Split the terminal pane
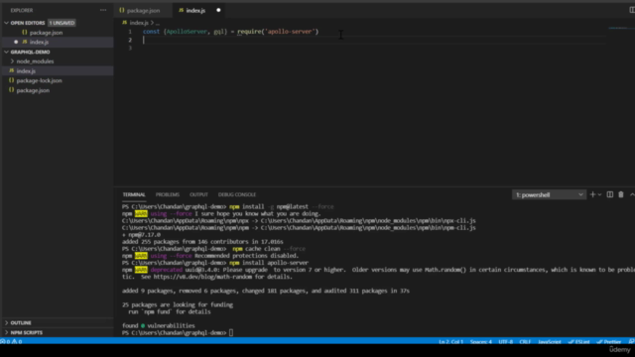Image resolution: width=635 pixels, height=357 pixels. pos(610,194)
